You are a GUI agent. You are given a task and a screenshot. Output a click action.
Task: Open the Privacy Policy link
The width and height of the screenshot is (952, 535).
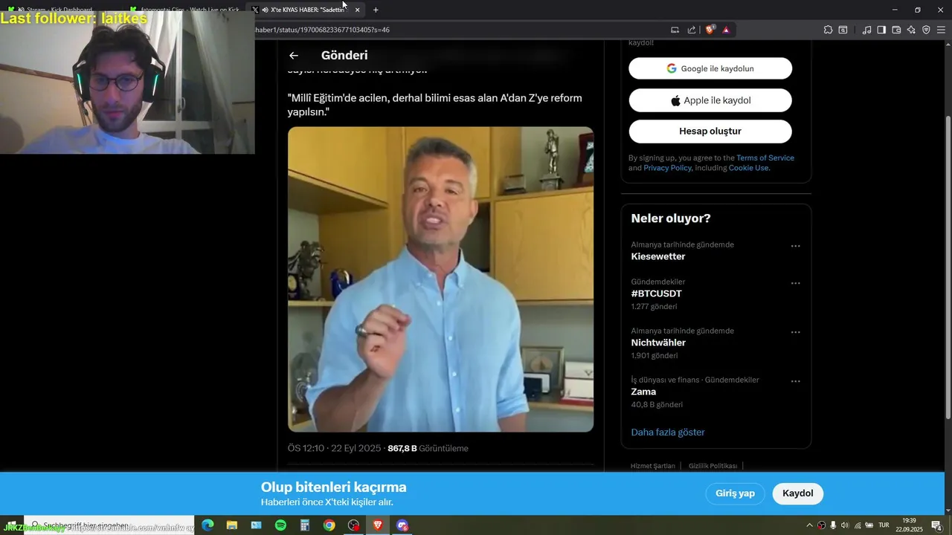(667, 168)
